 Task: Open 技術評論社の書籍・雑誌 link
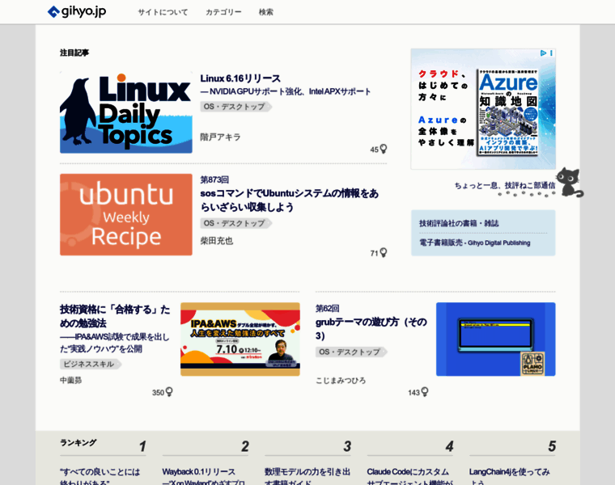(459, 223)
